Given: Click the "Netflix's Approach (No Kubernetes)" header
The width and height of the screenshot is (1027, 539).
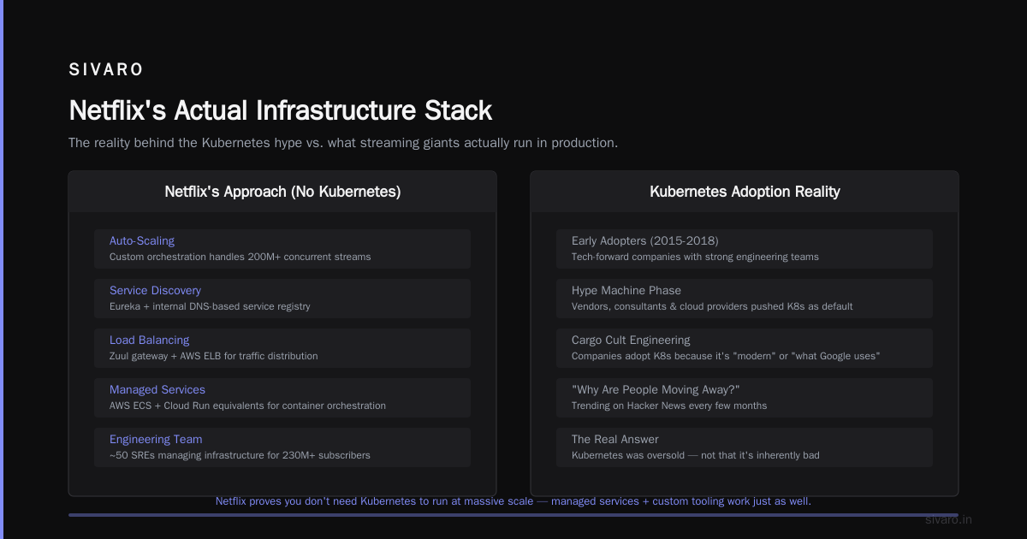Looking at the screenshot, I should point(282,192).
